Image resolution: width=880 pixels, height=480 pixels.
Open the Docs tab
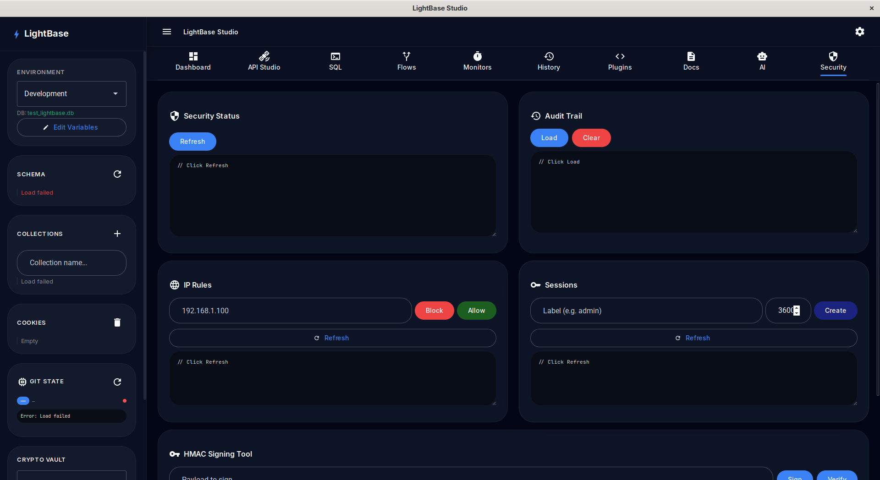(691, 61)
